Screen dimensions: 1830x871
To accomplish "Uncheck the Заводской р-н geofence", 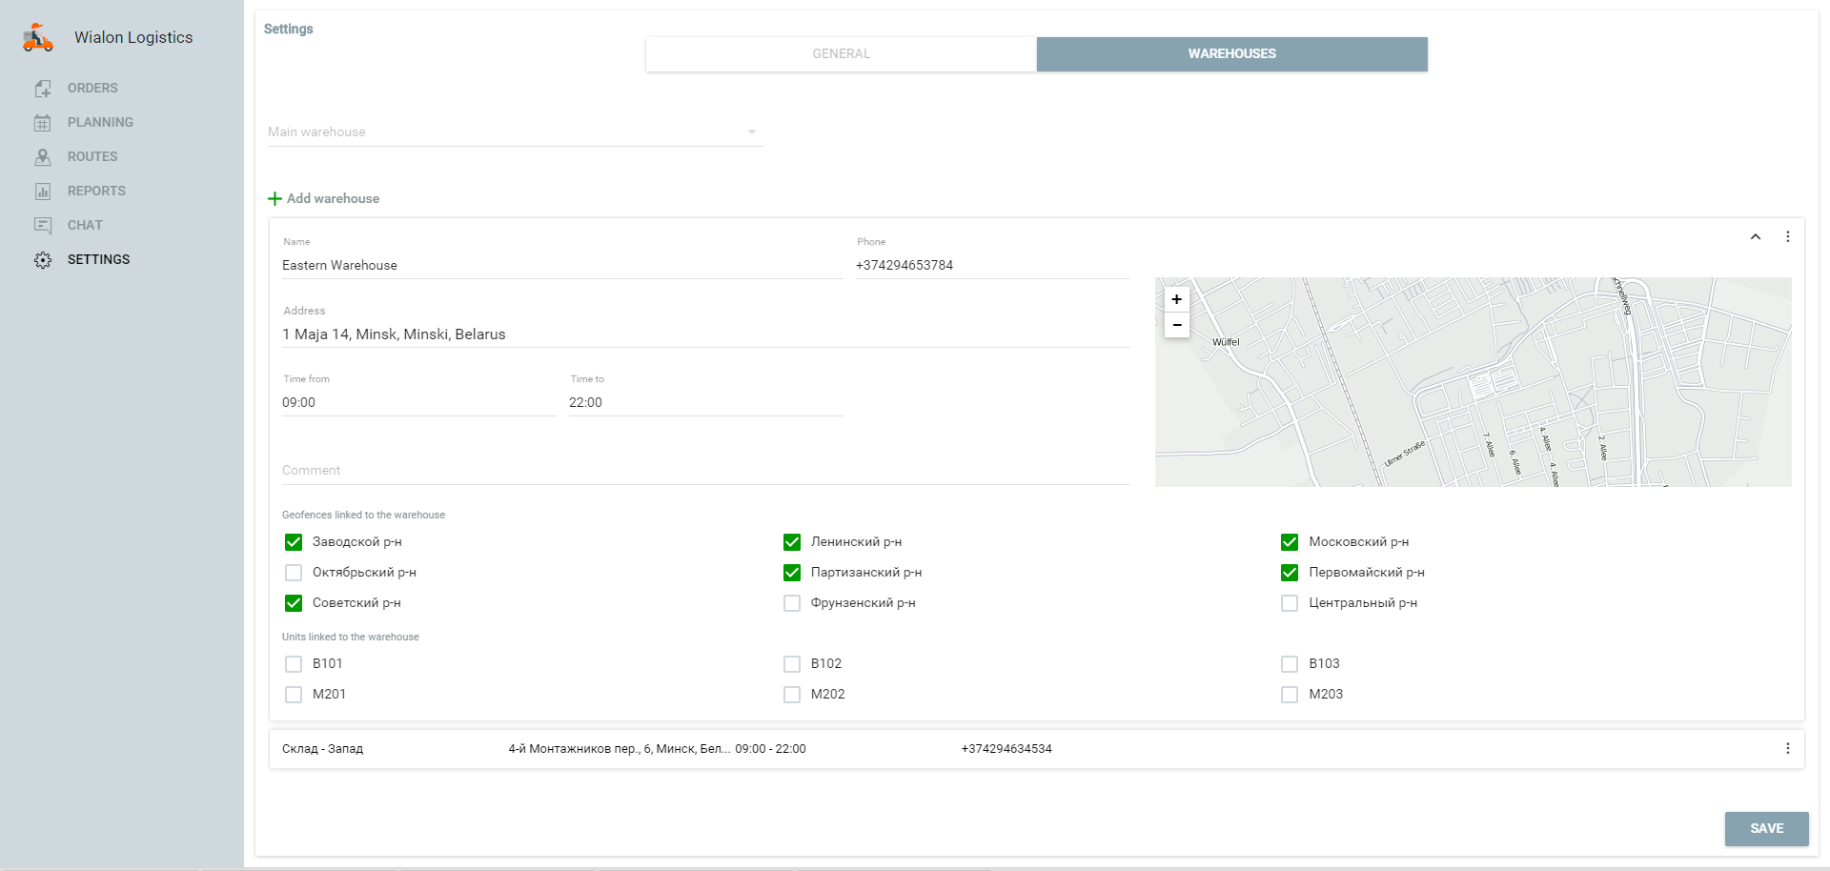I will click(x=294, y=542).
